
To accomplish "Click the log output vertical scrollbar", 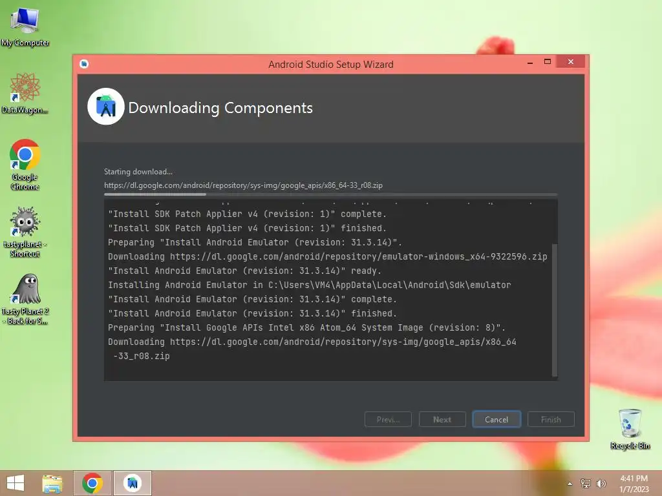I will tap(555, 310).
